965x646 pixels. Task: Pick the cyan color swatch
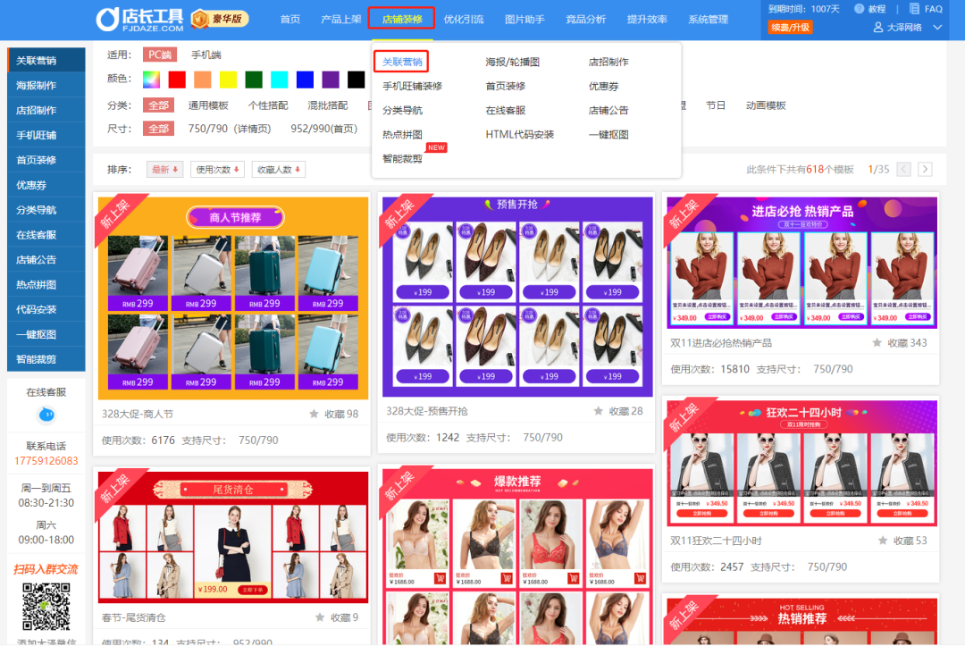point(280,80)
